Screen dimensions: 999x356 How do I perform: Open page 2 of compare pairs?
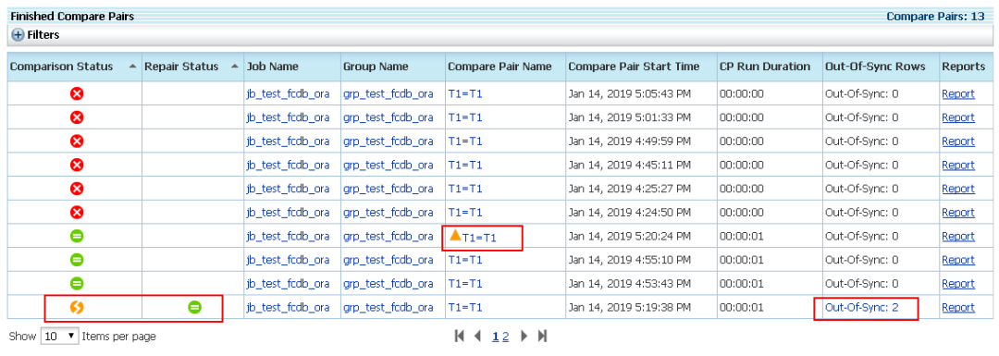coord(505,337)
